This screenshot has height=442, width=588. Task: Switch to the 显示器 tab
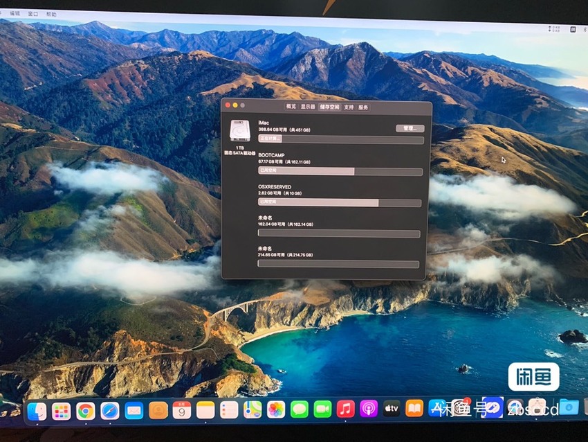308,107
